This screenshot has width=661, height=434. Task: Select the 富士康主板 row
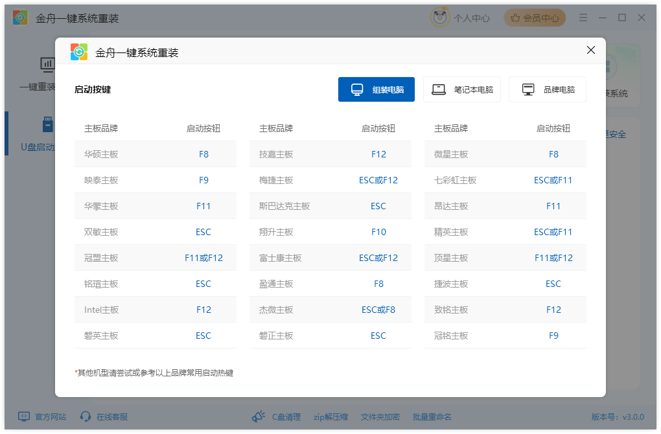(330, 258)
